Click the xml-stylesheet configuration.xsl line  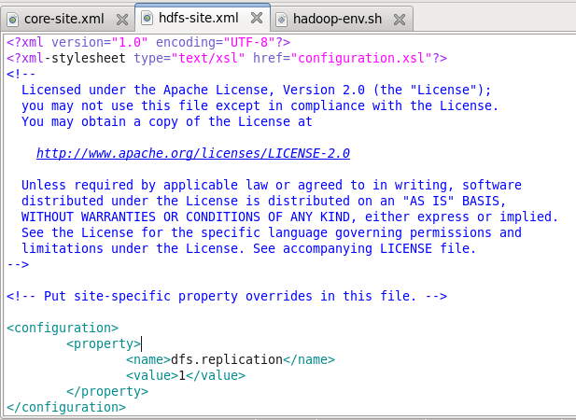pyautogui.click(x=227, y=58)
